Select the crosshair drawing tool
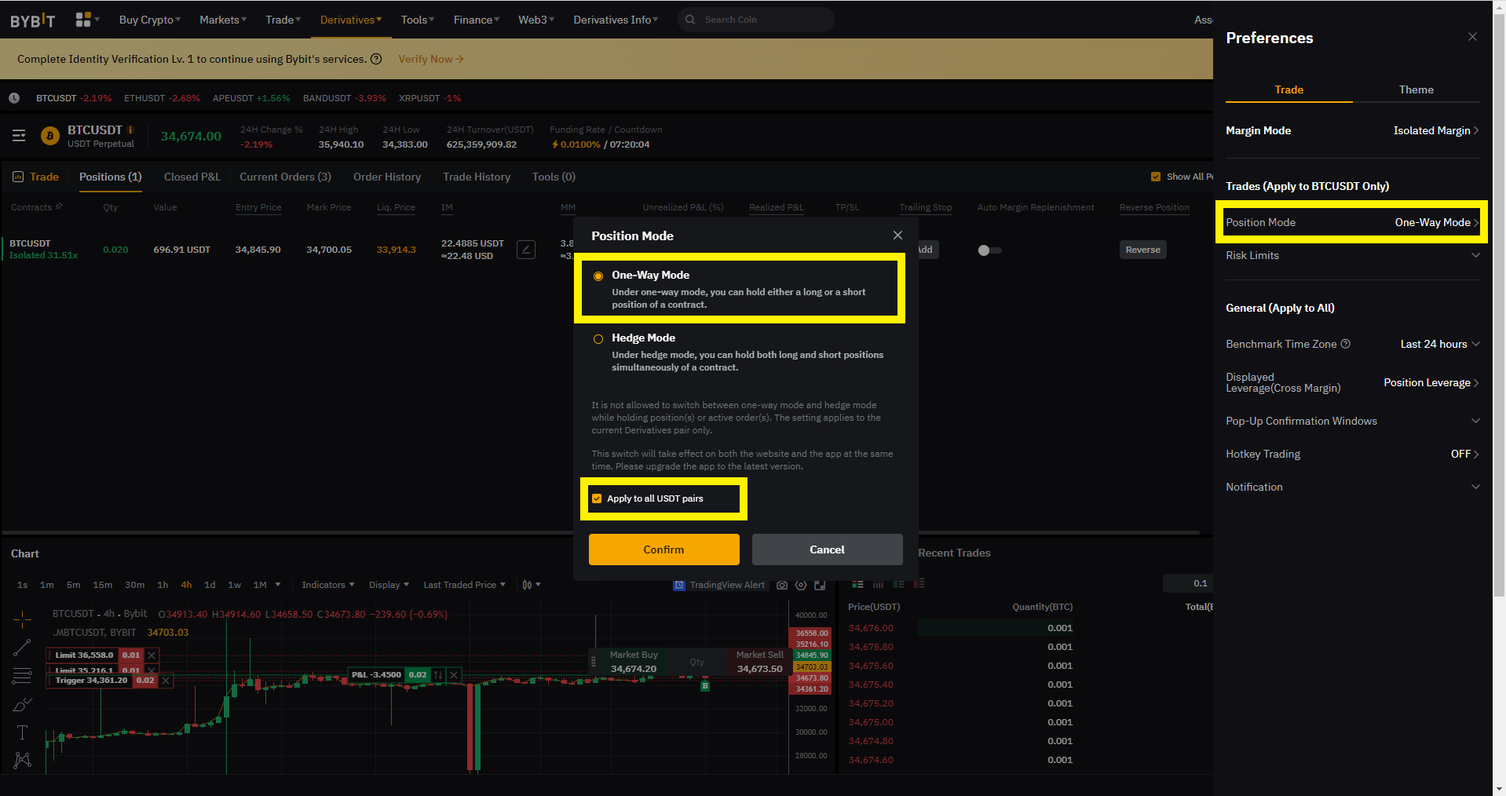 point(22,620)
